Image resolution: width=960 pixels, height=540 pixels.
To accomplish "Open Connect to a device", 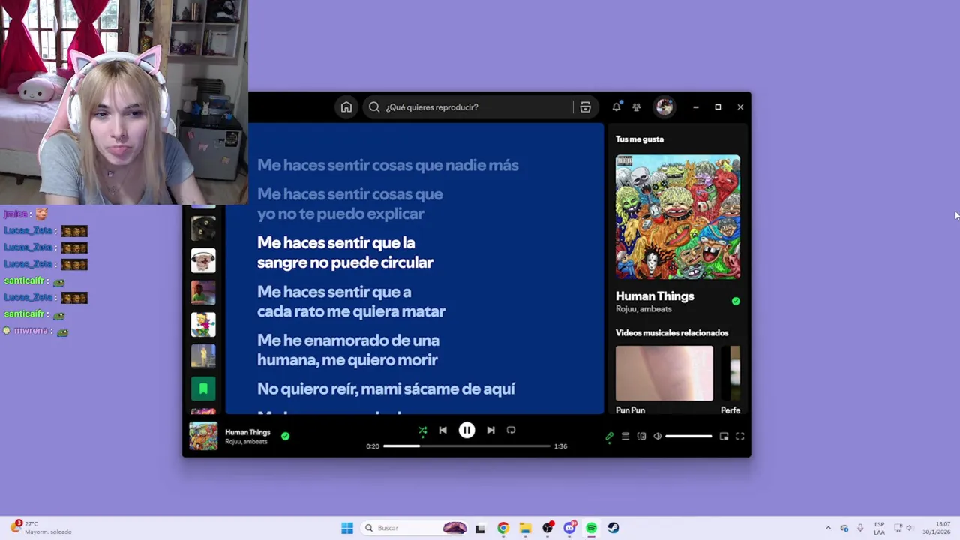I will (x=642, y=436).
